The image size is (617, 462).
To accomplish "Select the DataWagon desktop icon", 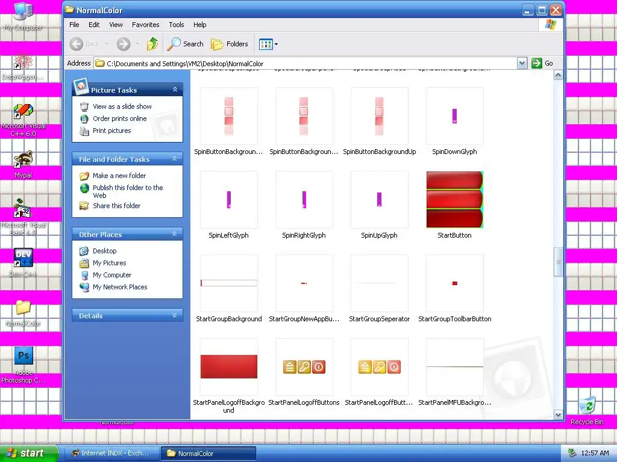I will (23, 62).
